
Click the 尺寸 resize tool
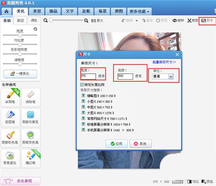pyautogui.click(x=207, y=21)
